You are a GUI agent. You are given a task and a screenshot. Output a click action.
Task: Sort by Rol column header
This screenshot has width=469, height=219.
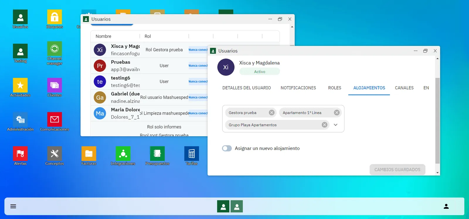[148, 36]
